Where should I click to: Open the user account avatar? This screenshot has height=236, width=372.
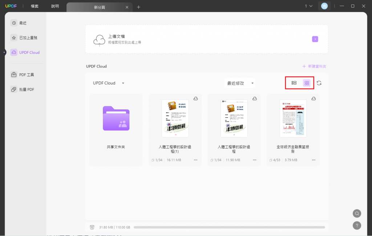[324, 6]
